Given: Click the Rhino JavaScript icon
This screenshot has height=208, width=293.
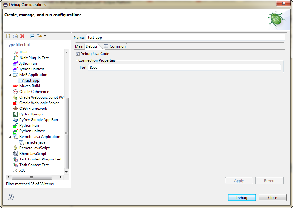Looking at the screenshot, I should click(x=15, y=154).
